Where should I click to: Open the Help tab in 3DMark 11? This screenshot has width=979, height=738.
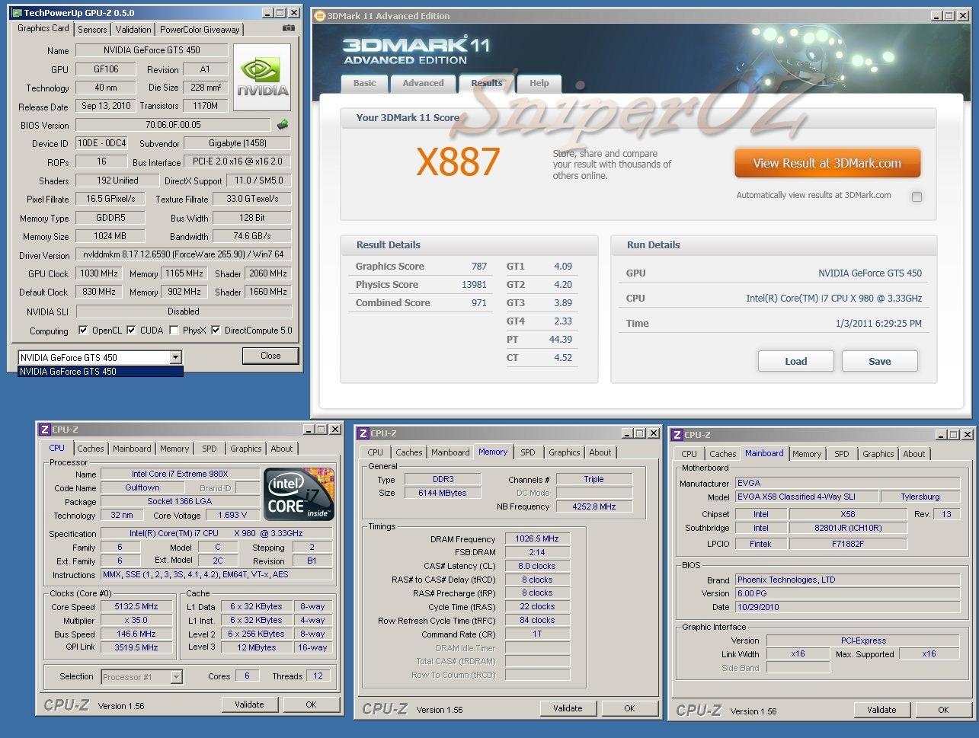click(x=539, y=83)
